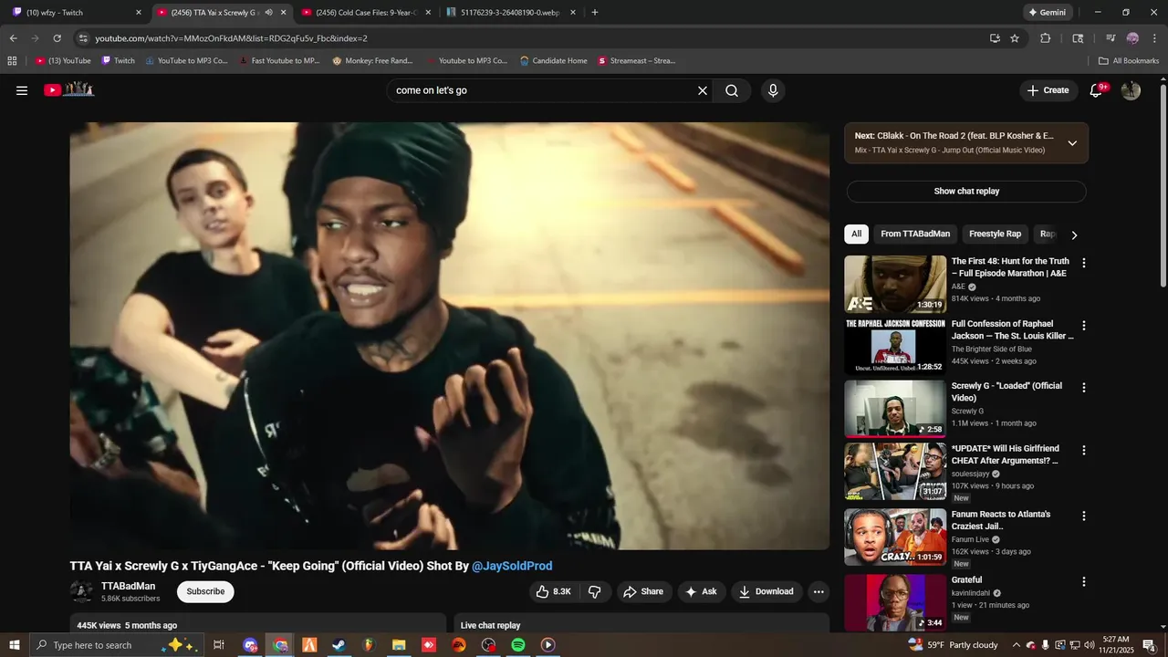Image resolution: width=1168 pixels, height=657 pixels.
Task: Open Windows Start menu
Action: (x=14, y=645)
